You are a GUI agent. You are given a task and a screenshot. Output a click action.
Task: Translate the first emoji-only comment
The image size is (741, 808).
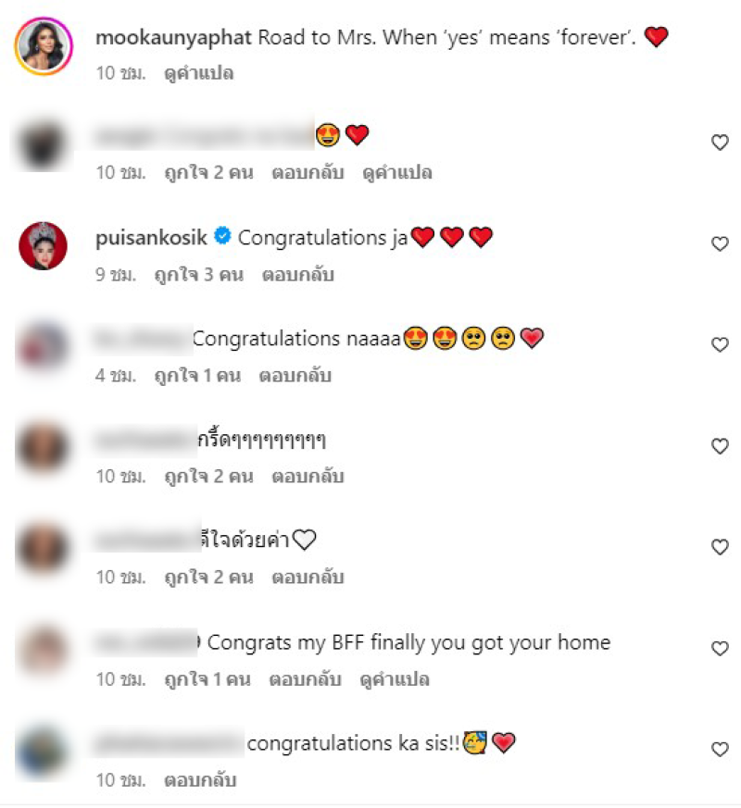397,173
